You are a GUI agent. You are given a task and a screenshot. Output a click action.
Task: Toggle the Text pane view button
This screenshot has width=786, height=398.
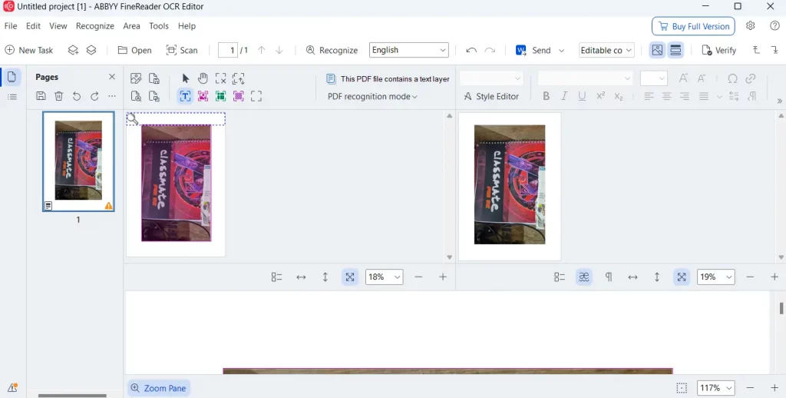click(x=675, y=50)
